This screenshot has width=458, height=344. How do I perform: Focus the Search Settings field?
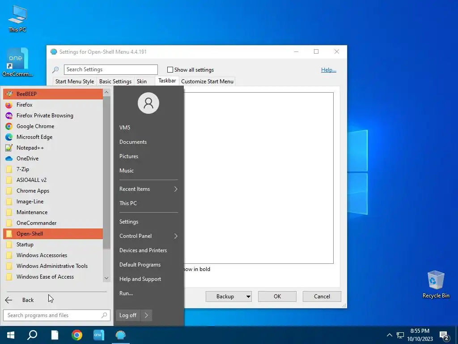111,69
